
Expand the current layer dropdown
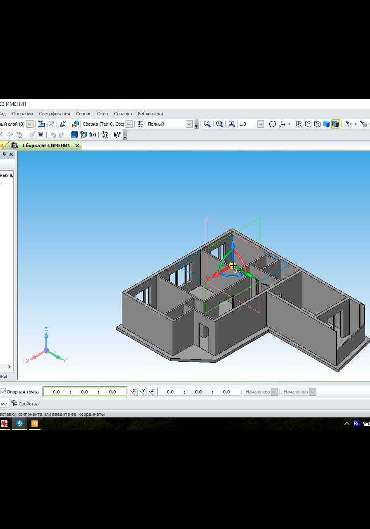point(30,124)
